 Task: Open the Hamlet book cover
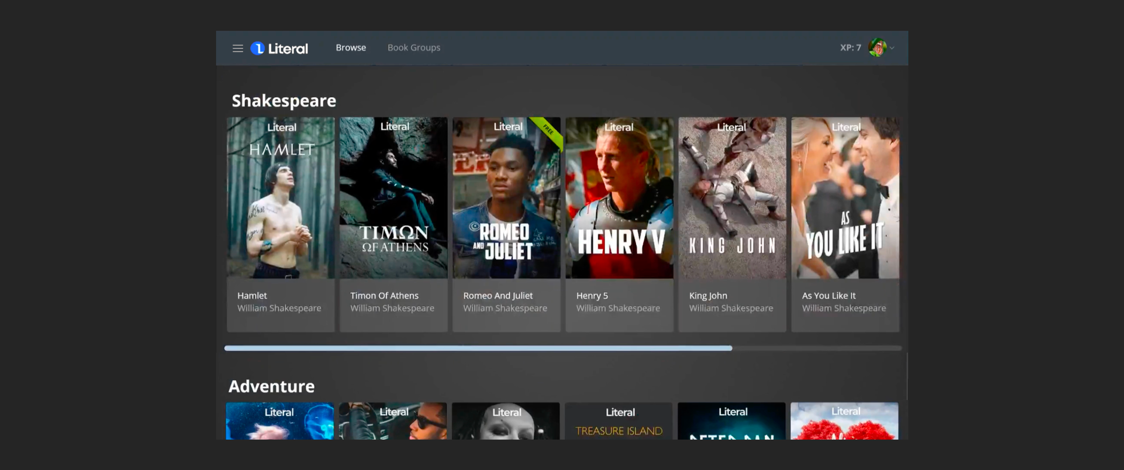pos(281,198)
